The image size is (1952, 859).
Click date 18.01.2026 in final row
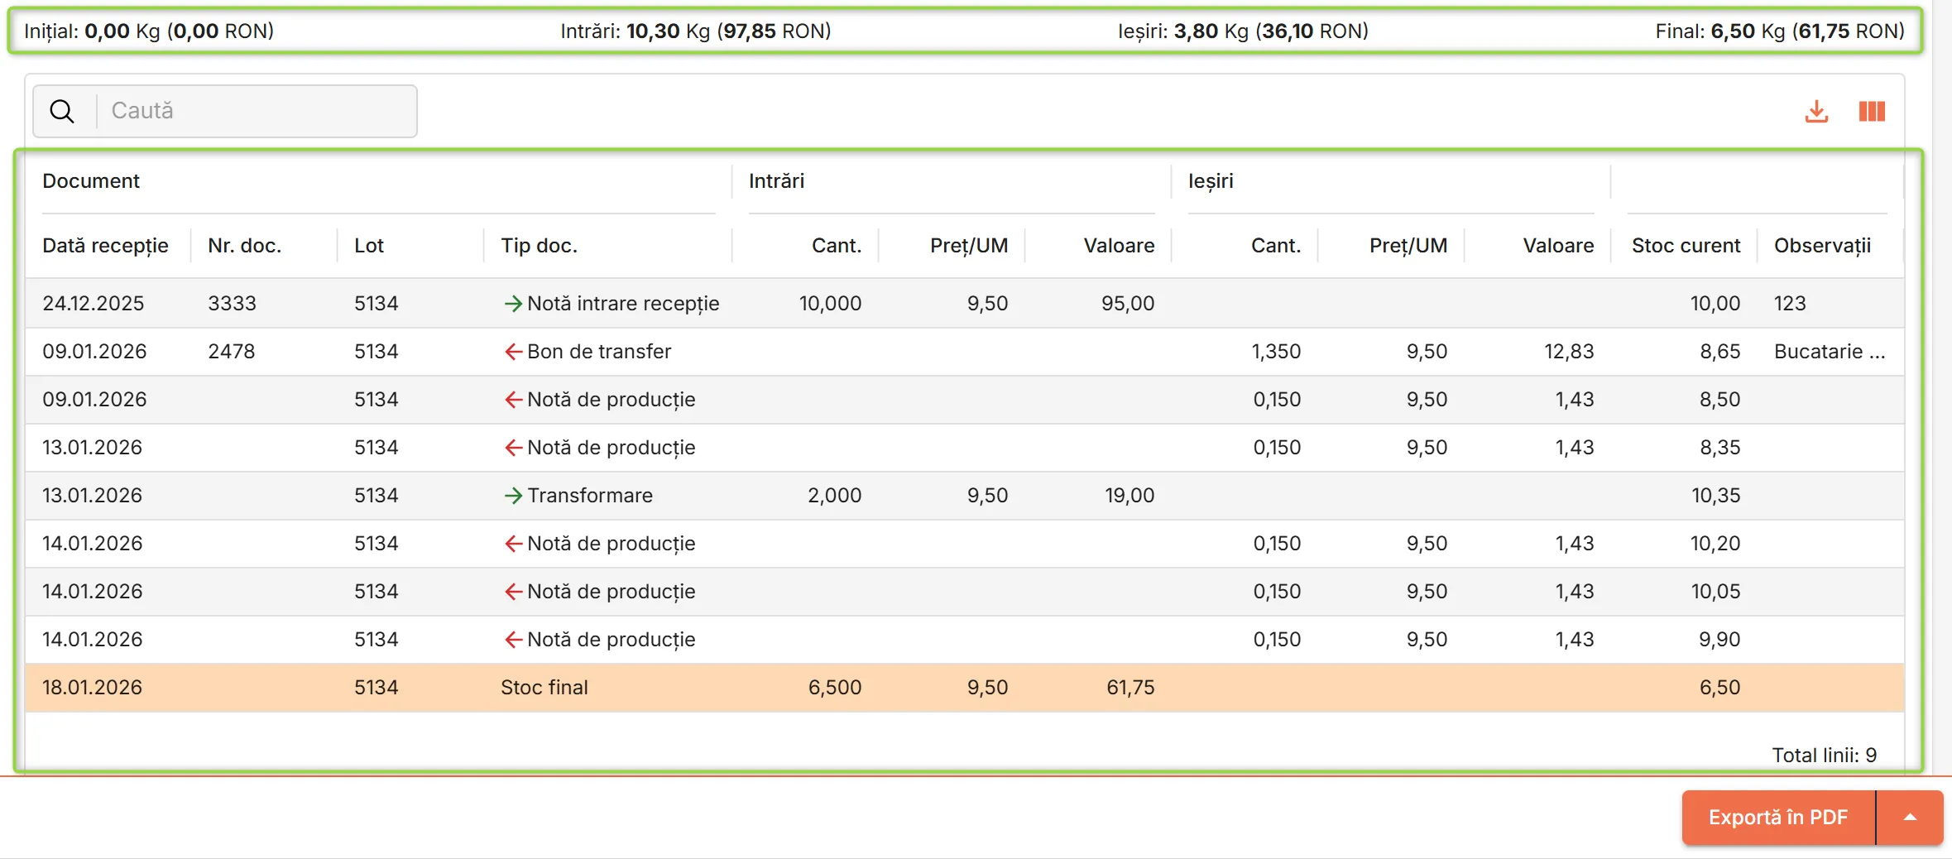pyautogui.click(x=93, y=688)
